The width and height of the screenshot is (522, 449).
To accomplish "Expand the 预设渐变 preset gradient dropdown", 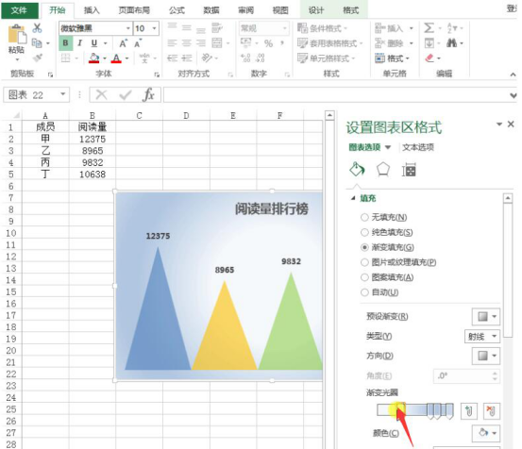I will (486, 316).
